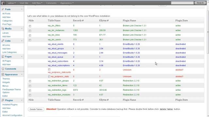The image size is (209, 117).
Task: Open FlexSqueeze Theme Options link
Action: pos(11,91)
